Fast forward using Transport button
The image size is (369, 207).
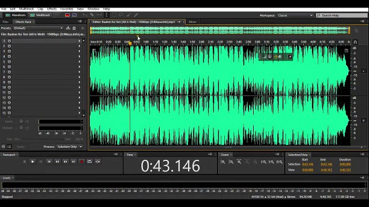pos(65,162)
